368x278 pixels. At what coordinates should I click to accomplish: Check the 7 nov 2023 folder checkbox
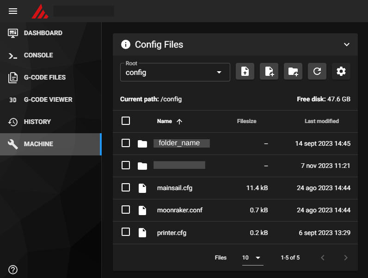tap(126, 165)
